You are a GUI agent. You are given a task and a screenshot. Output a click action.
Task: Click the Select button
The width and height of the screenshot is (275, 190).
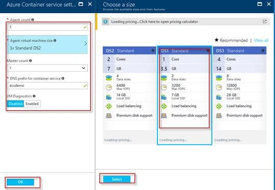click(x=117, y=179)
